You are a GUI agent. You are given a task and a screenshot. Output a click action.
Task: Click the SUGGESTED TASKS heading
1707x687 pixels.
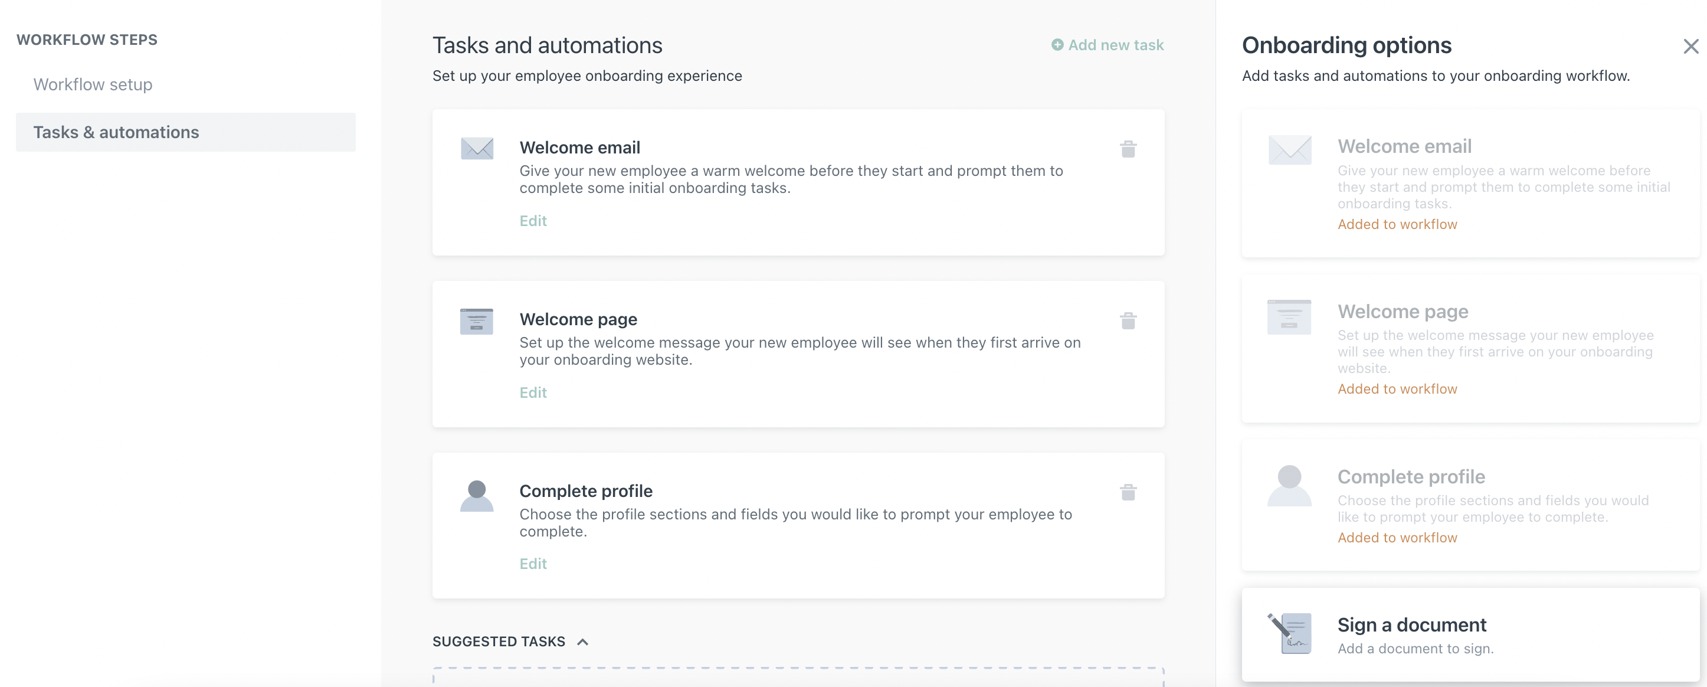499,642
